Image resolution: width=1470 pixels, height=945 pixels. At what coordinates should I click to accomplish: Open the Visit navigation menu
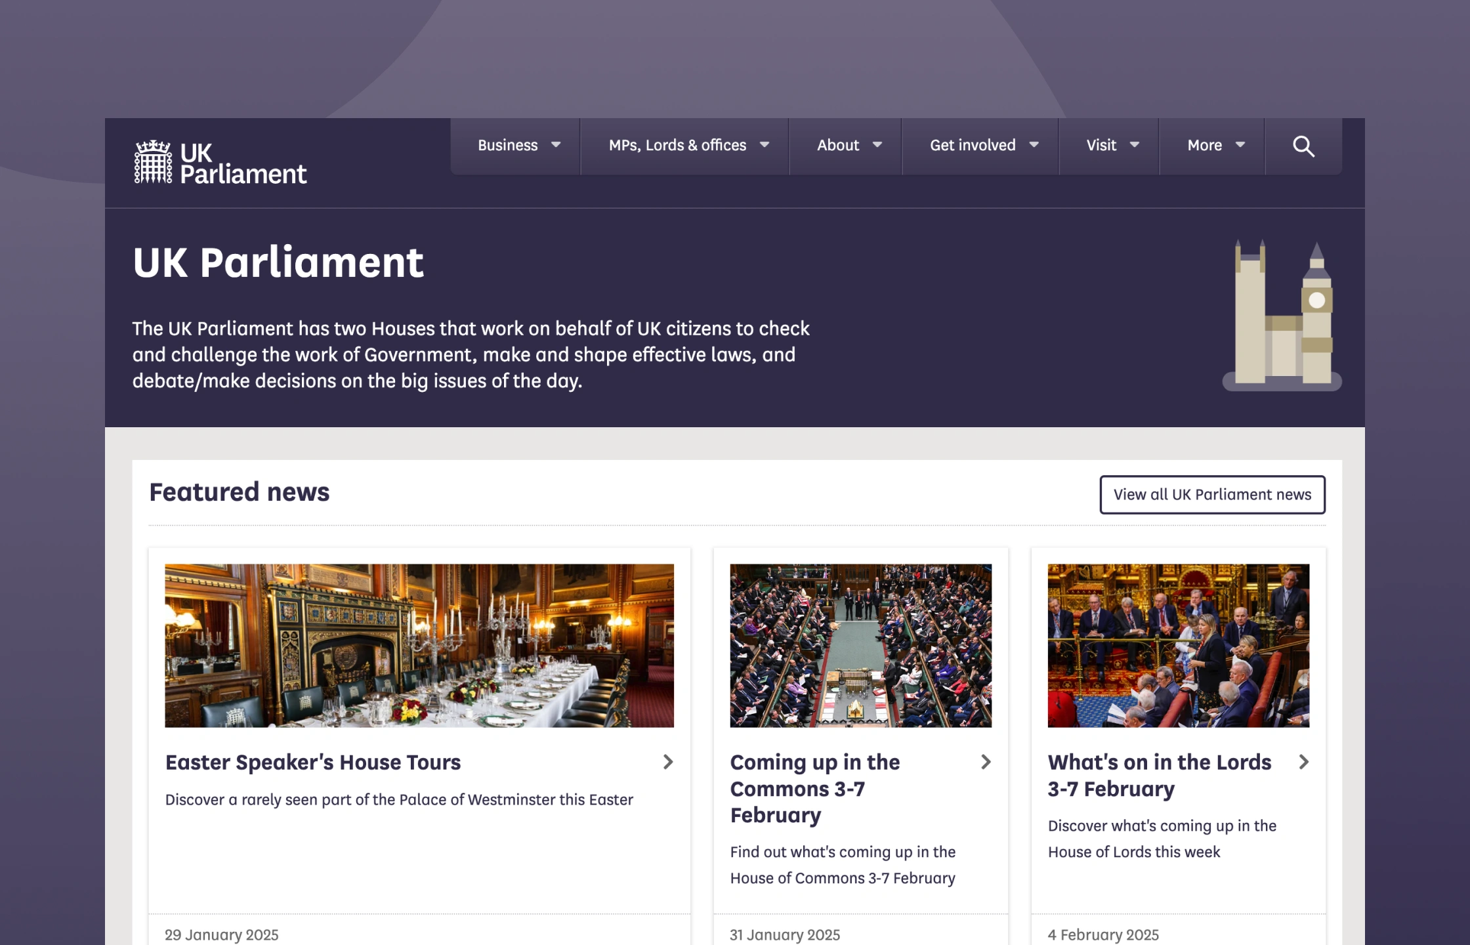[1109, 146]
